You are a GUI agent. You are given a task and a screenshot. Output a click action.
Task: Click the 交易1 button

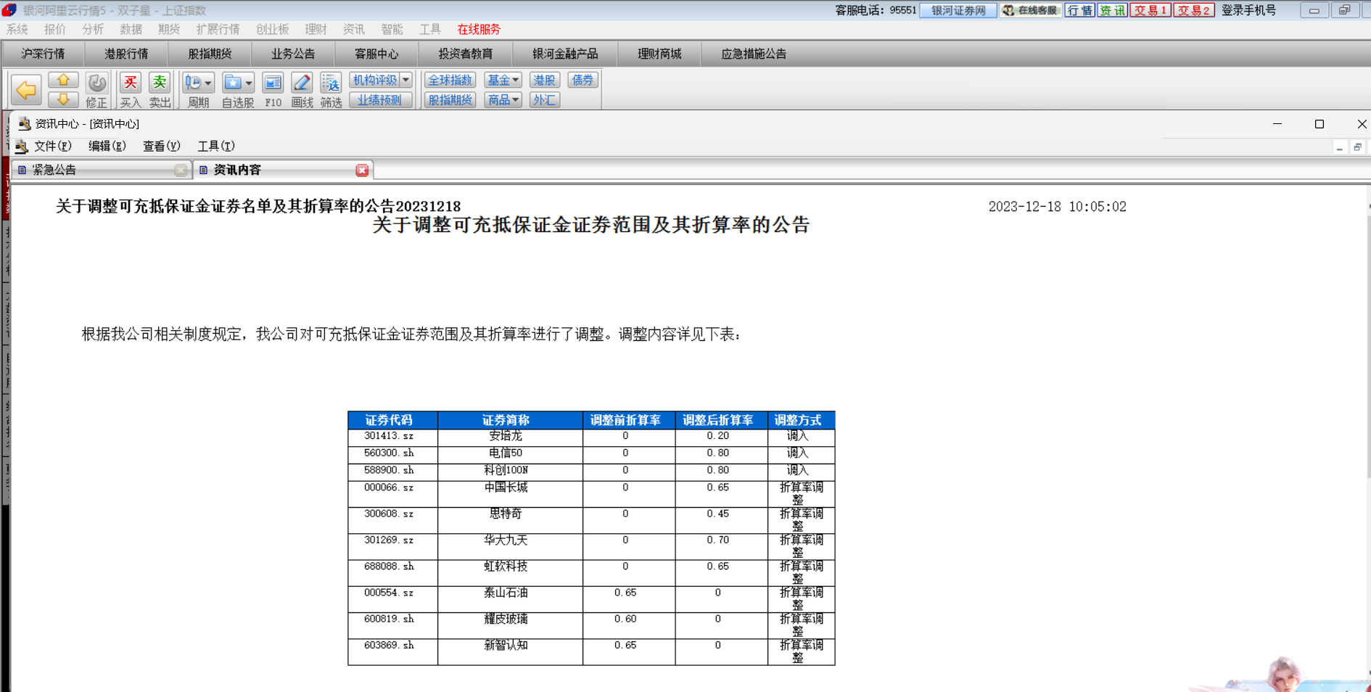(x=1150, y=10)
